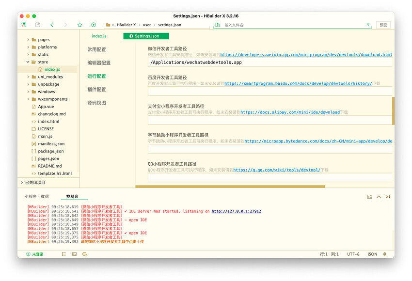
Task: Click the theme palette icon in status bar
Action: [85, 254]
